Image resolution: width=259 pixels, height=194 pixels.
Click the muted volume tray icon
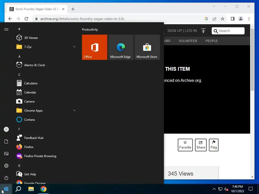pos(226,189)
